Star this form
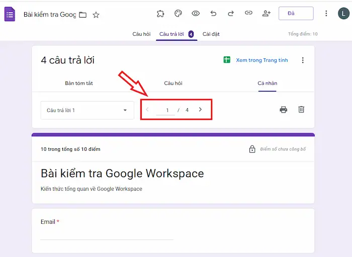 (96, 15)
